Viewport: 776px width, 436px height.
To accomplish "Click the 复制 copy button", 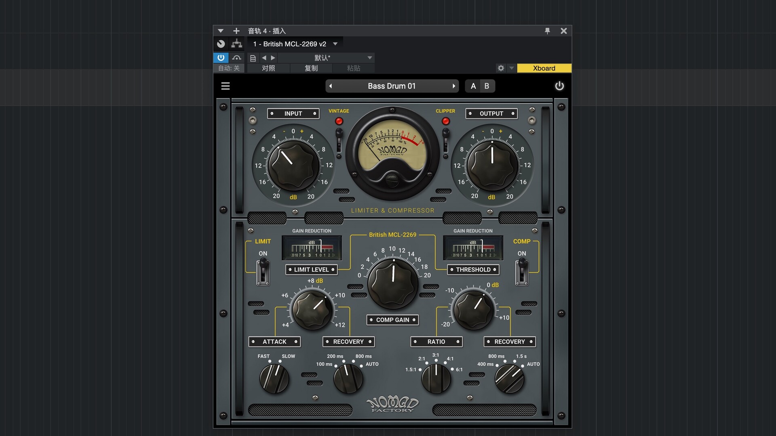I will click(311, 68).
